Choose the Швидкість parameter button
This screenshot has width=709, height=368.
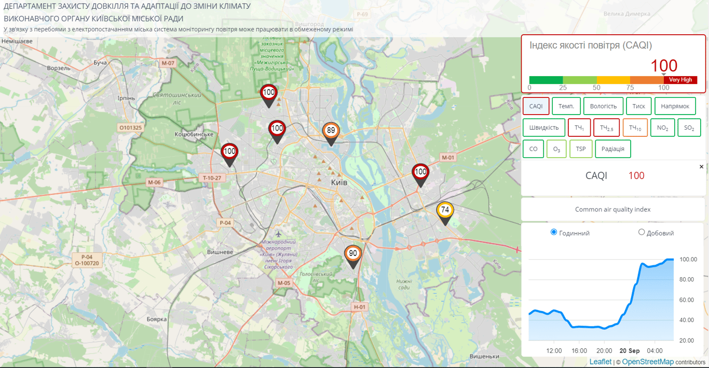click(544, 128)
